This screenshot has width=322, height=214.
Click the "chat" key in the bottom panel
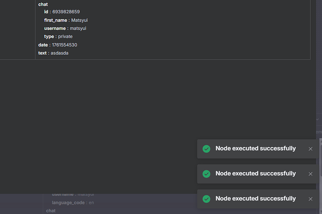point(51,211)
